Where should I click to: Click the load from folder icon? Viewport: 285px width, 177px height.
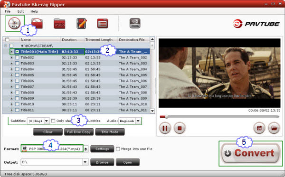[x=37, y=23]
